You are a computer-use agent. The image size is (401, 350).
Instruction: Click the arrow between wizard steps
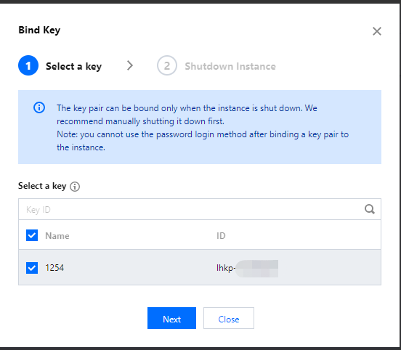tap(130, 65)
